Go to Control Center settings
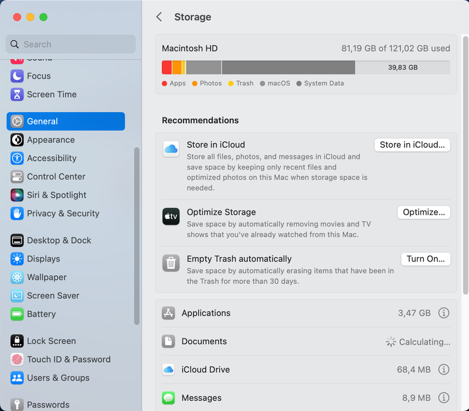This screenshot has height=411, width=469. [x=66, y=177]
